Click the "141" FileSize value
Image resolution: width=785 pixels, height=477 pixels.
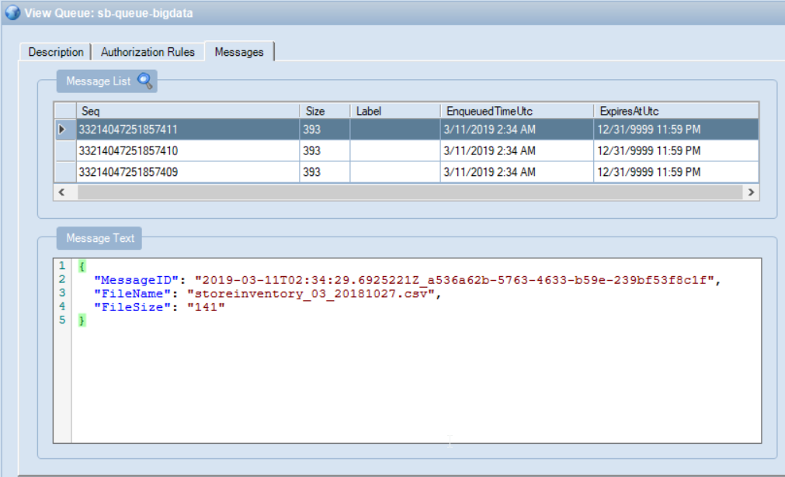point(206,307)
